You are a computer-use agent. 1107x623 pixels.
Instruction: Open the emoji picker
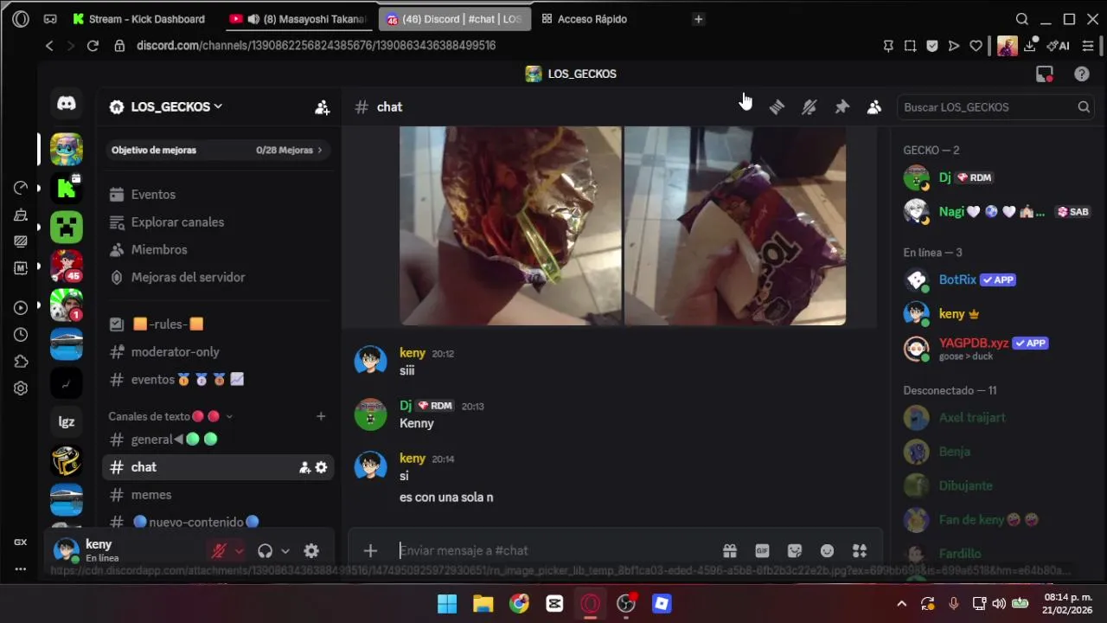click(x=827, y=550)
